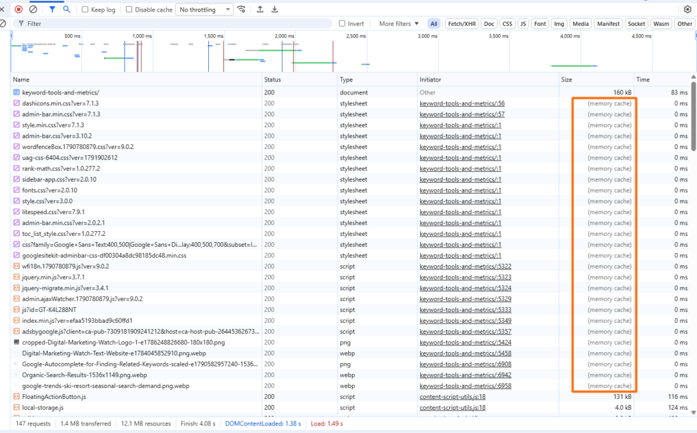The width and height of the screenshot is (697, 433).
Task: Open initiator link keyword-tools-and-metrics/:56
Action: coord(462,103)
